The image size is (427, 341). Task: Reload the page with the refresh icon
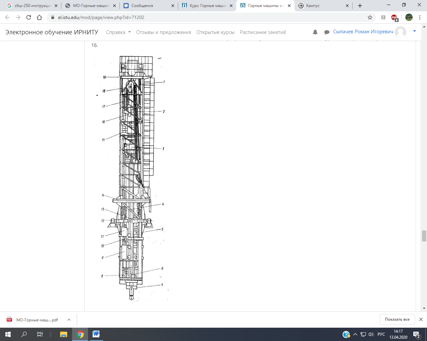[x=29, y=17]
